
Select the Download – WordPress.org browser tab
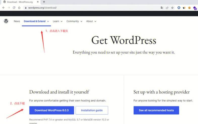pos(21,2)
